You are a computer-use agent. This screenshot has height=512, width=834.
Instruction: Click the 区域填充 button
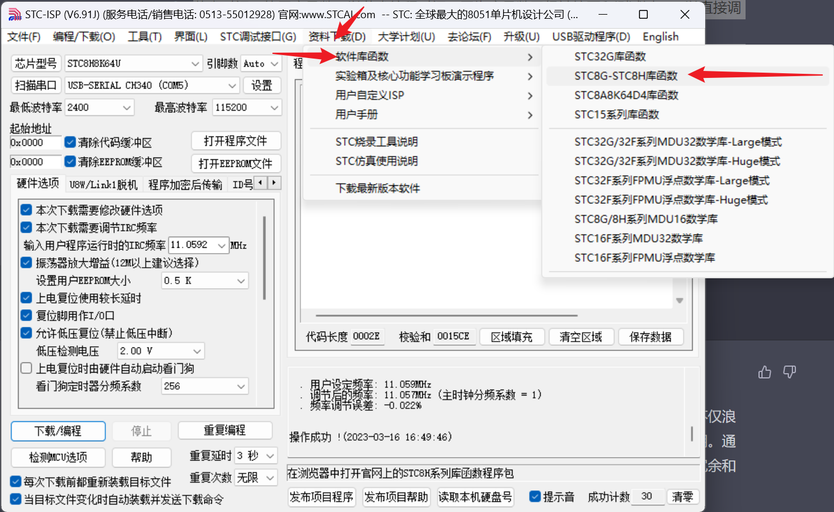tap(512, 337)
